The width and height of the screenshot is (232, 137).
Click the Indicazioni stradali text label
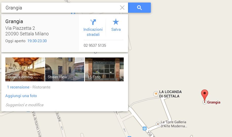coord(93,32)
